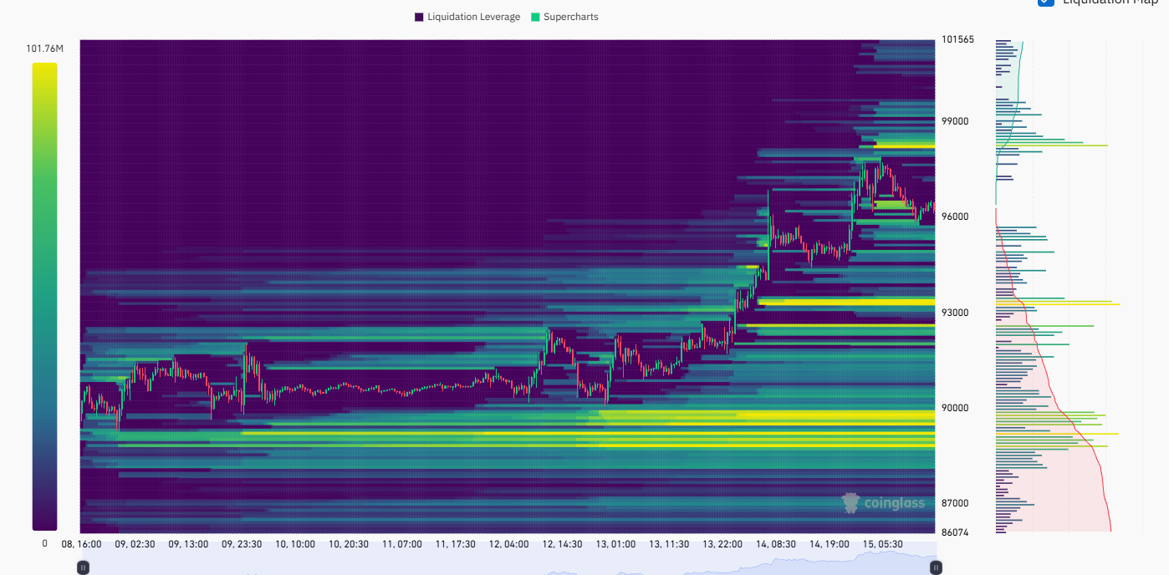Uncheck the Liquidation Map checkbox
Screen dimensions: 1169x575
pyautogui.click(x=1045, y=2)
